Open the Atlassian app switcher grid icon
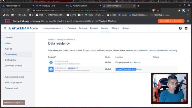Viewport: 192px width, 108px height. coord(5,28)
